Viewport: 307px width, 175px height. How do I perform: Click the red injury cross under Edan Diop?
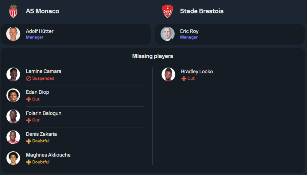click(29, 99)
